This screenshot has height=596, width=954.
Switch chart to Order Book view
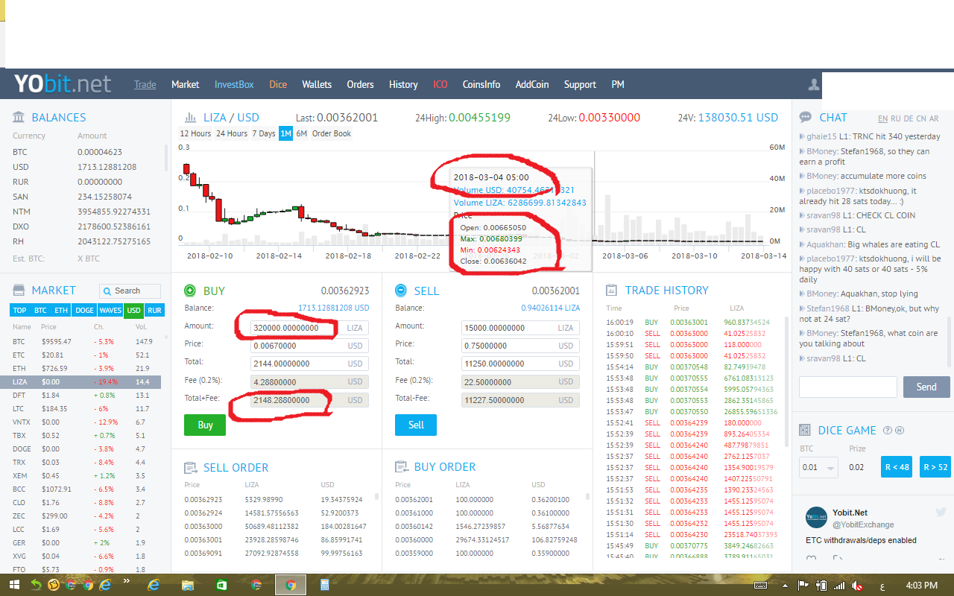[x=332, y=134]
